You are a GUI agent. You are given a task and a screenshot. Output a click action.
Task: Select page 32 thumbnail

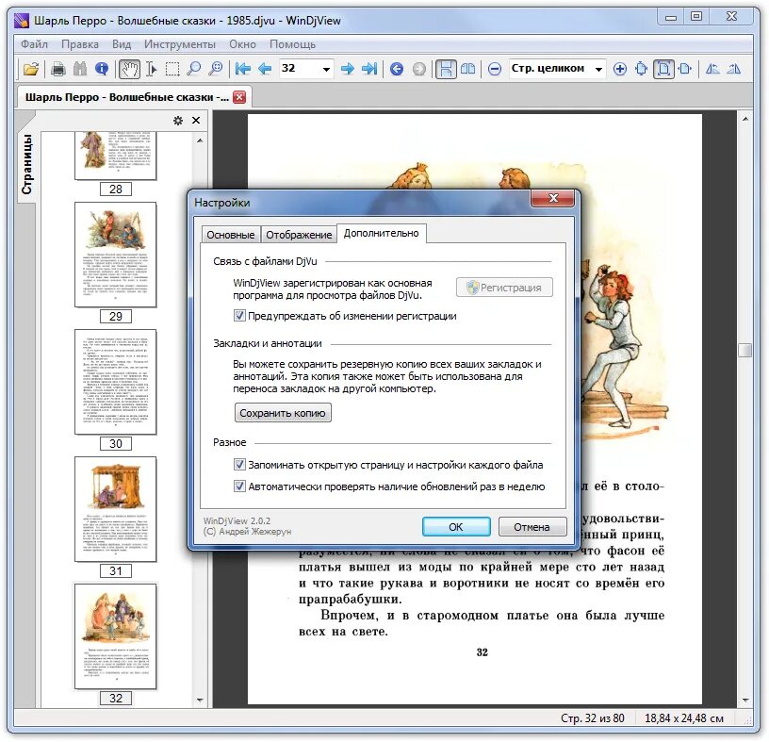tap(115, 636)
